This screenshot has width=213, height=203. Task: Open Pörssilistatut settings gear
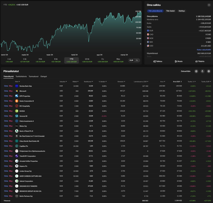click(209, 71)
